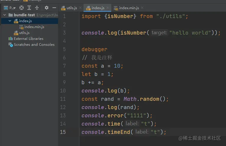Click "const a = 10;" on line 7
226x146 pixels.
pyautogui.click(x=102, y=66)
